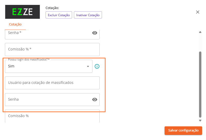The height and width of the screenshot is (140, 206).
Task: Click the Inativar Cotação button
Action: coord(88,15)
